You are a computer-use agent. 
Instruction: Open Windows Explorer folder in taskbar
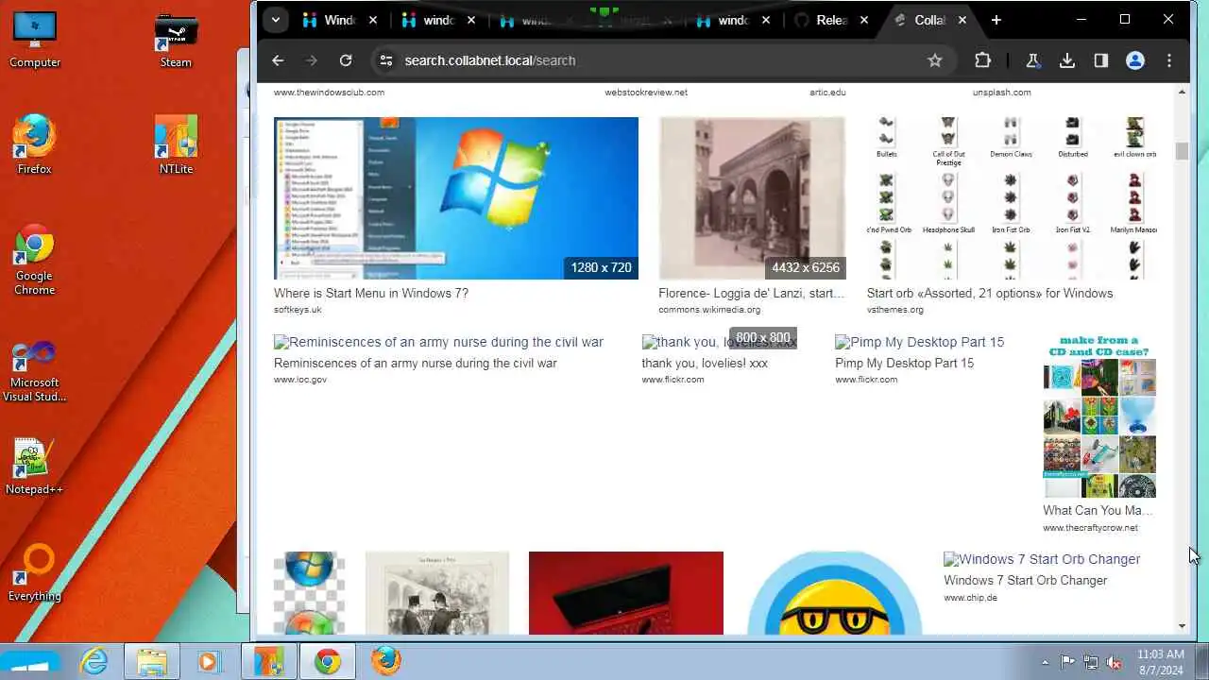[151, 662]
